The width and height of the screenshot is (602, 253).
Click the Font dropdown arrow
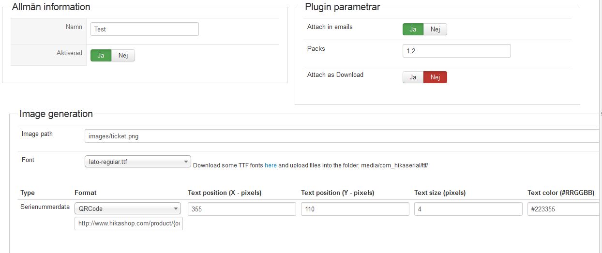coord(186,162)
